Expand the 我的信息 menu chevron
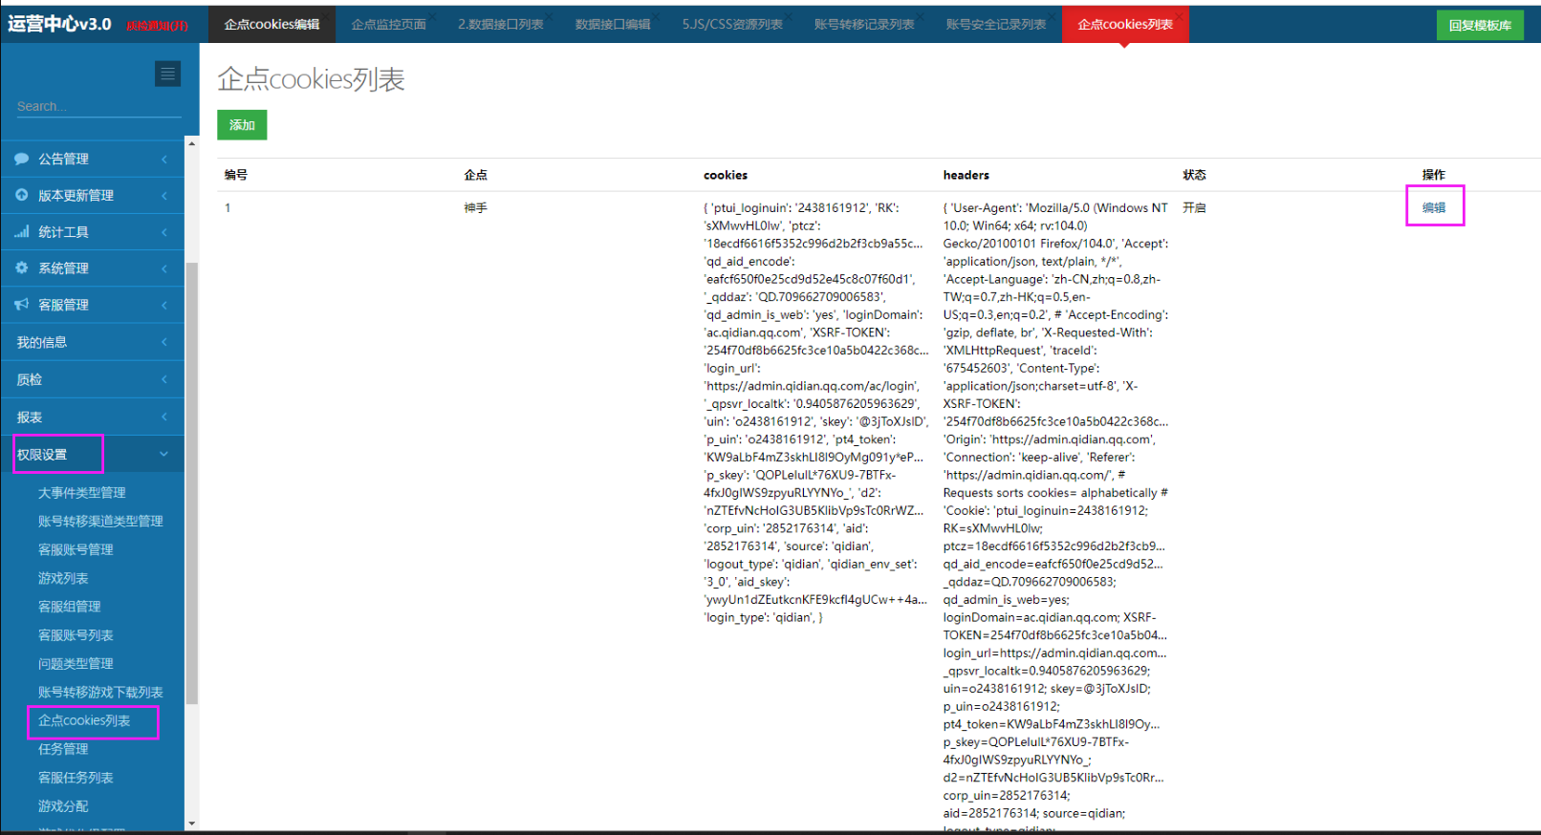 (x=164, y=342)
